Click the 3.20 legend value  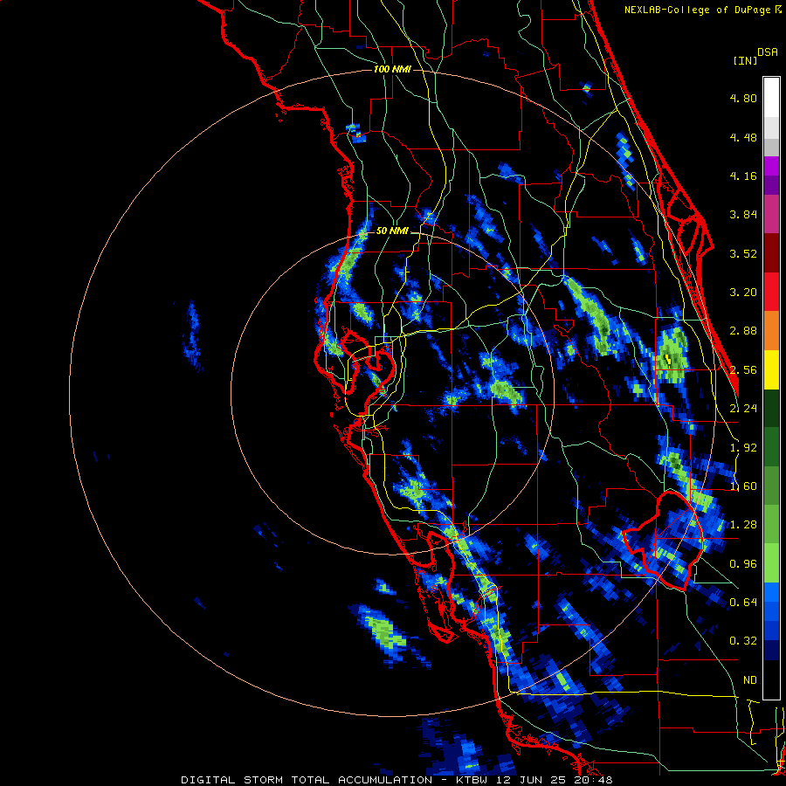(x=743, y=293)
